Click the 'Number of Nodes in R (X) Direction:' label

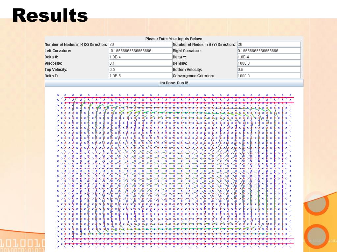(76, 44)
